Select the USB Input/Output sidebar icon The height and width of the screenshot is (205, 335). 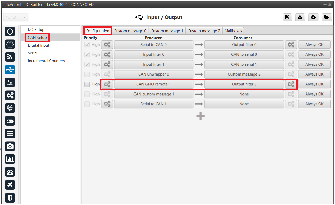[x=10, y=70]
